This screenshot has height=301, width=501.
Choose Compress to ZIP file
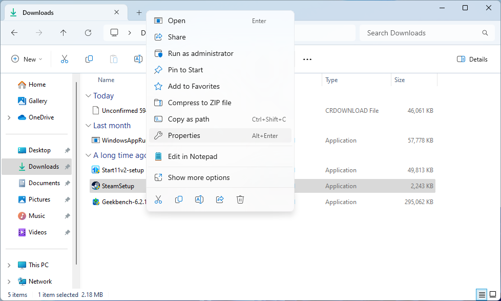tap(220, 103)
